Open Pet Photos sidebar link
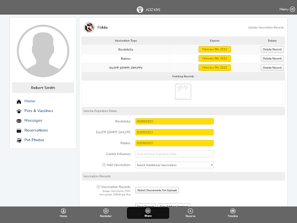This screenshot has width=297, height=223. pyautogui.click(x=34, y=140)
